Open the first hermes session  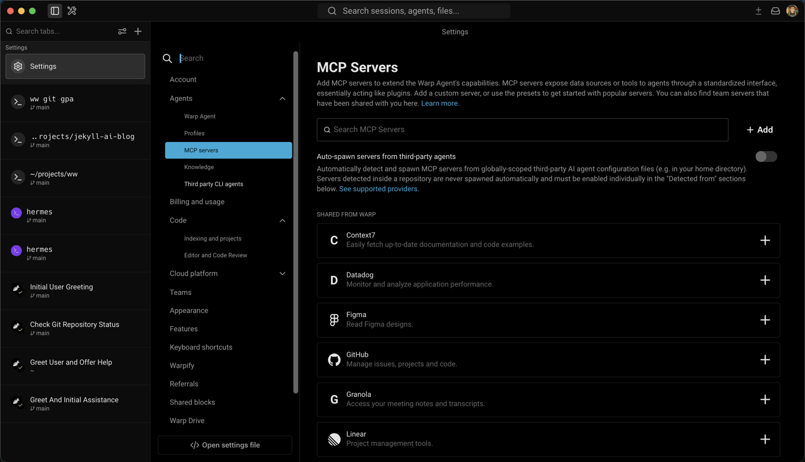pyautogui.click(x=75, y=215)
